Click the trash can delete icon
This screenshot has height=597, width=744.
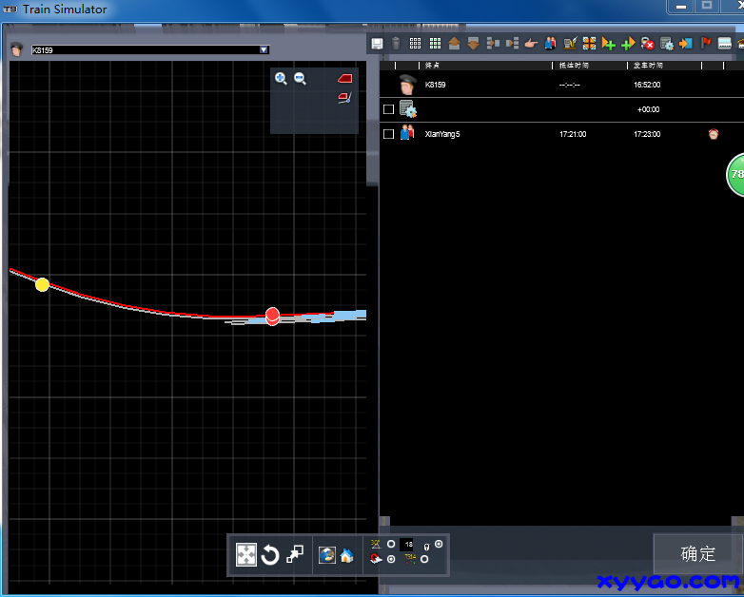pos(395,44)
